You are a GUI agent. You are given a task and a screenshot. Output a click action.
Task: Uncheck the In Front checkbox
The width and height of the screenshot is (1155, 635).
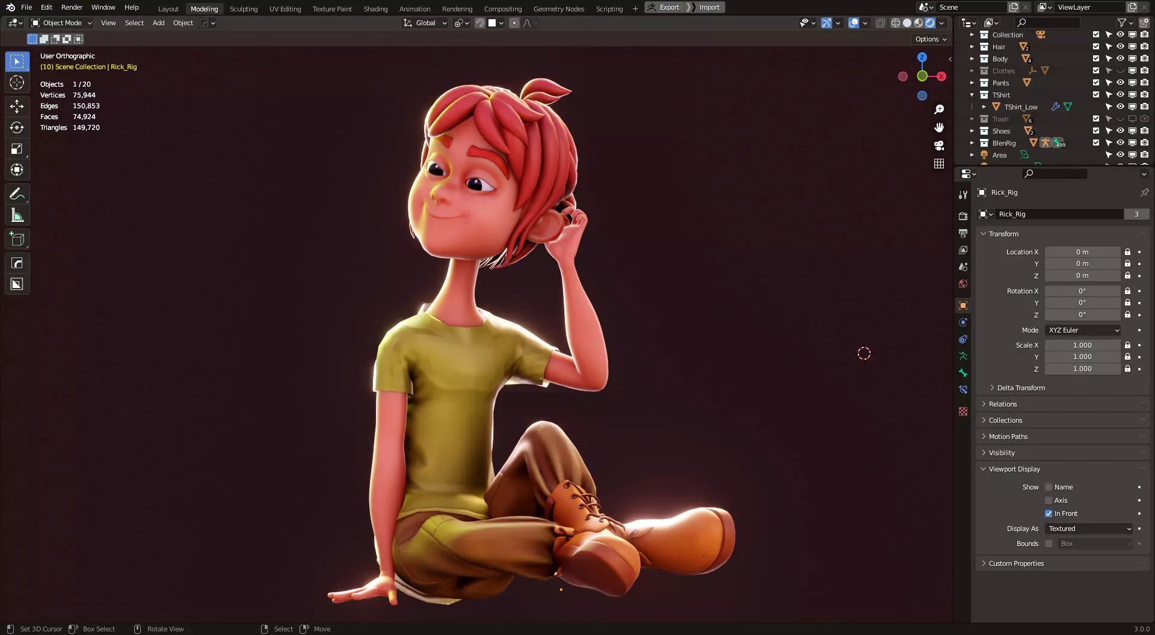[x=1049, y=514]
